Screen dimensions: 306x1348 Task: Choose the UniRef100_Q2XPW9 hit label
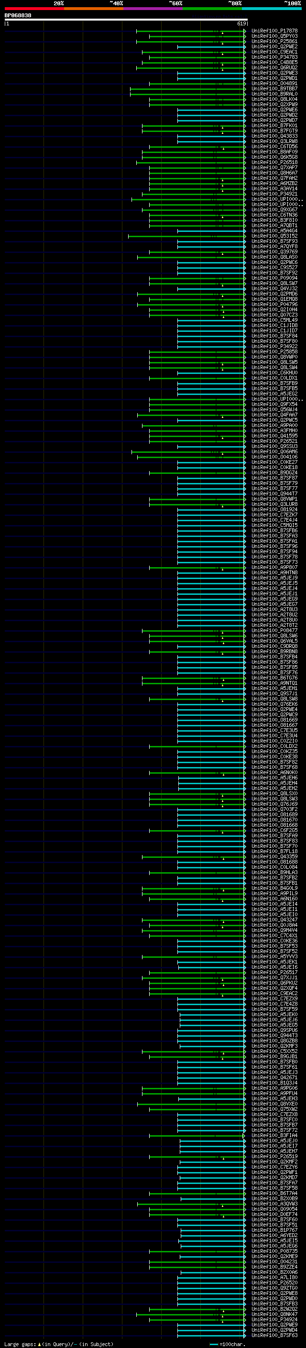pyautogui.click(x=274, y=104)
